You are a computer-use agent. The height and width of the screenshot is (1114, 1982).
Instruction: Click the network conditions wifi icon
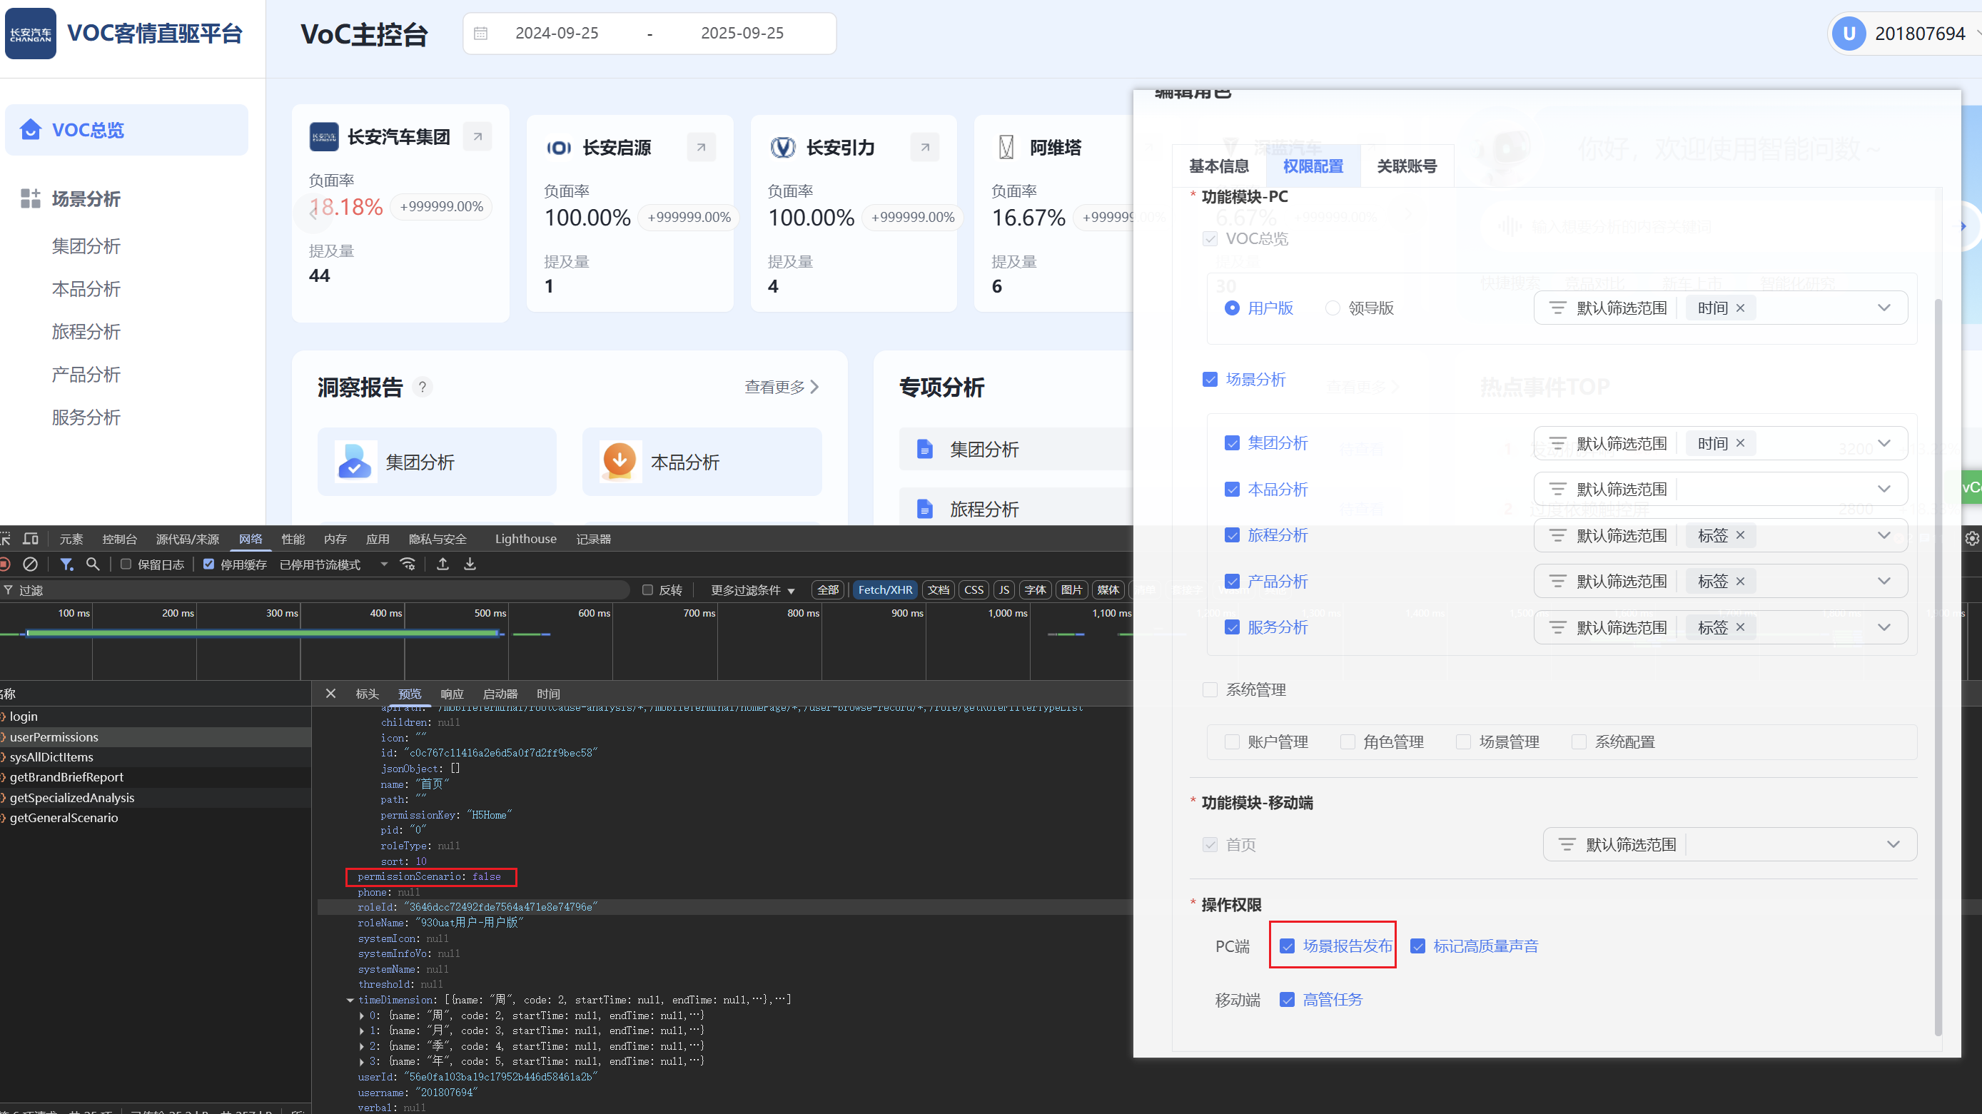tap(408, 564)
